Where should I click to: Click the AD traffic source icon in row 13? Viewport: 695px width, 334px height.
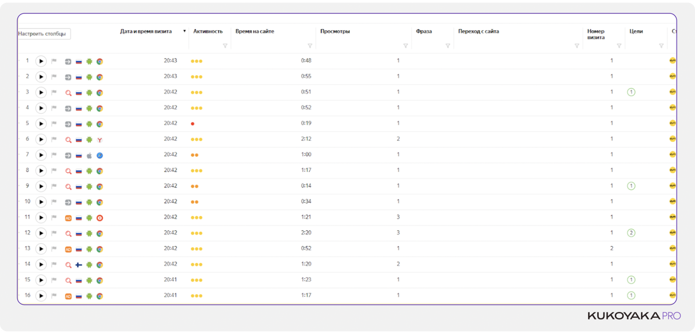coord(68,248)
